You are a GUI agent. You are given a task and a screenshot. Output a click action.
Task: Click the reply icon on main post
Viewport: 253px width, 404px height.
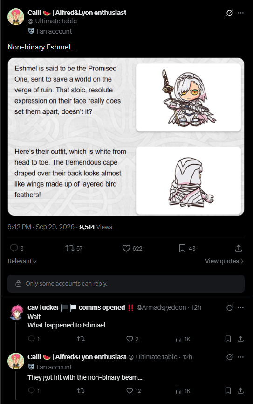pyautogui.click(x=14, y=248)
